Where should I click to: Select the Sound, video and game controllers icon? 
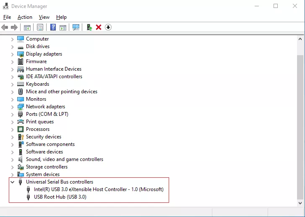pyautogui.click(x=21, y=159)
